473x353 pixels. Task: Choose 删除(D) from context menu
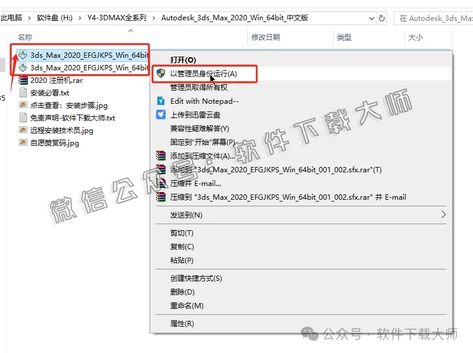[x=182, y=292]
